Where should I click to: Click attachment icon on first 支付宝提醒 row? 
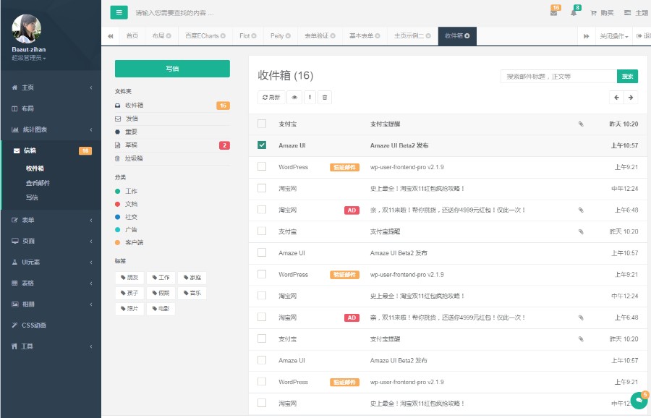pos(581,124)
